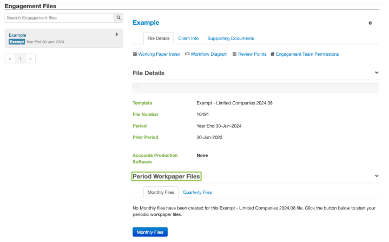Click the Exempt badge on the Example file
Viewport: 389px width, 242px height.
point(17,42)
